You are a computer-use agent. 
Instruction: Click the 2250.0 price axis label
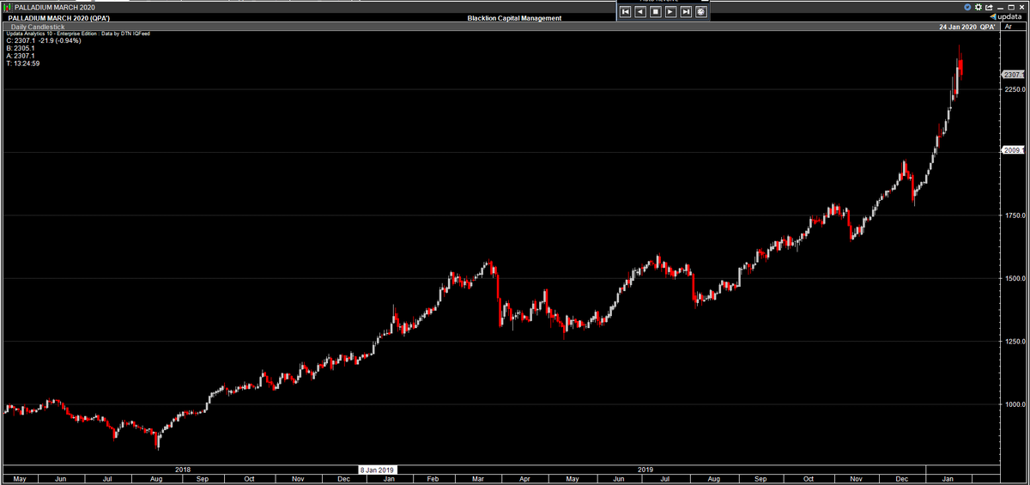click(x=1015, y=89)
